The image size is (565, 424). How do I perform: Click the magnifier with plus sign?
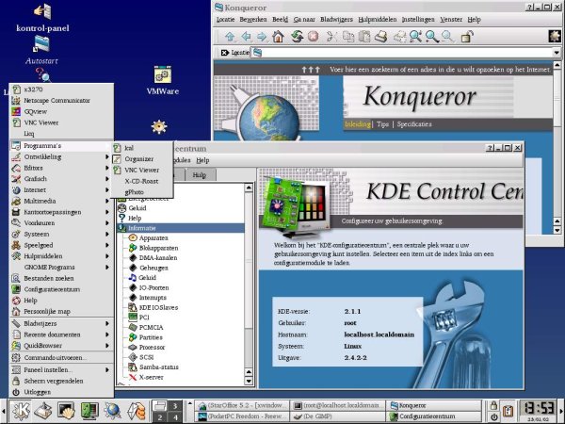click(431, 37)
